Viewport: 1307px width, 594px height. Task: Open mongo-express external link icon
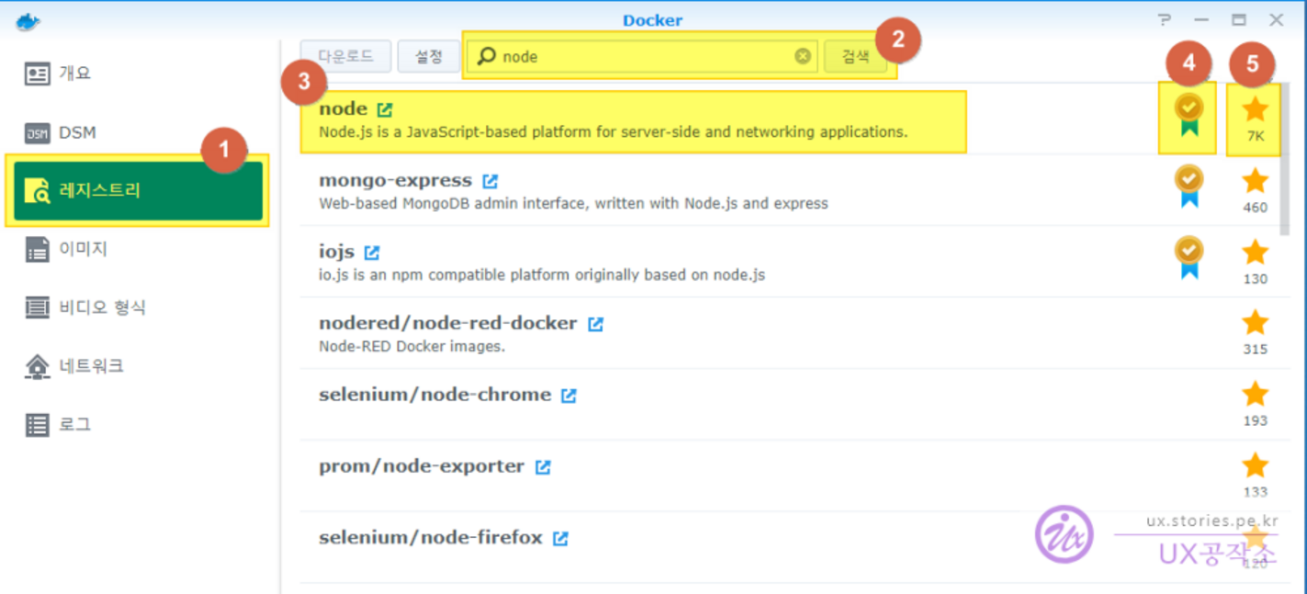pos(490,181)
